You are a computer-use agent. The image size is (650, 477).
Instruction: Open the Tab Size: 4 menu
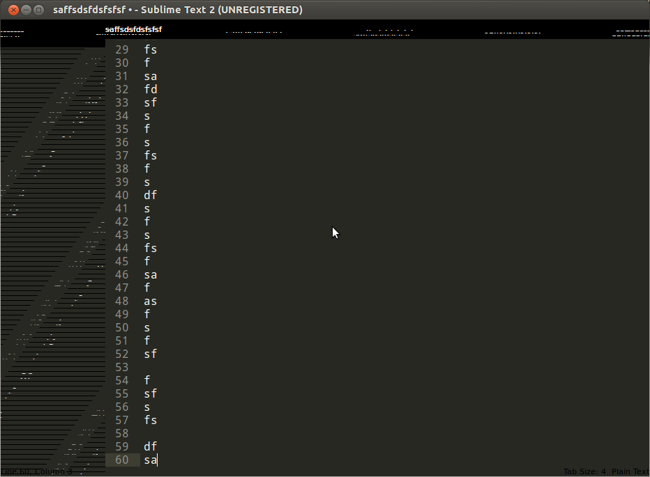click(x=584, y=471)
